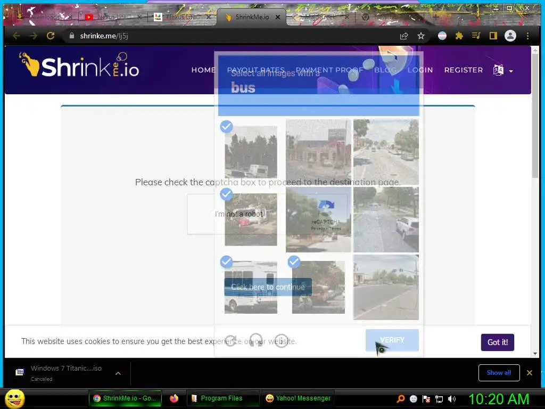The height and width of the screenshot is (409, 545).
Task: Select the bottom-right empty road tile
Action: 386,287
